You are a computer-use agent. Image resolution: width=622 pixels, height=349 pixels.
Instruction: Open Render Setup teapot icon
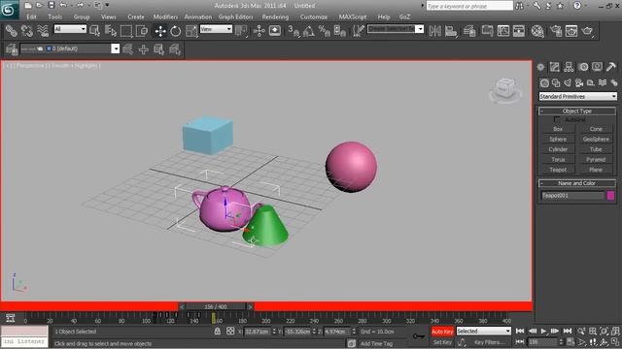point(556,30)
